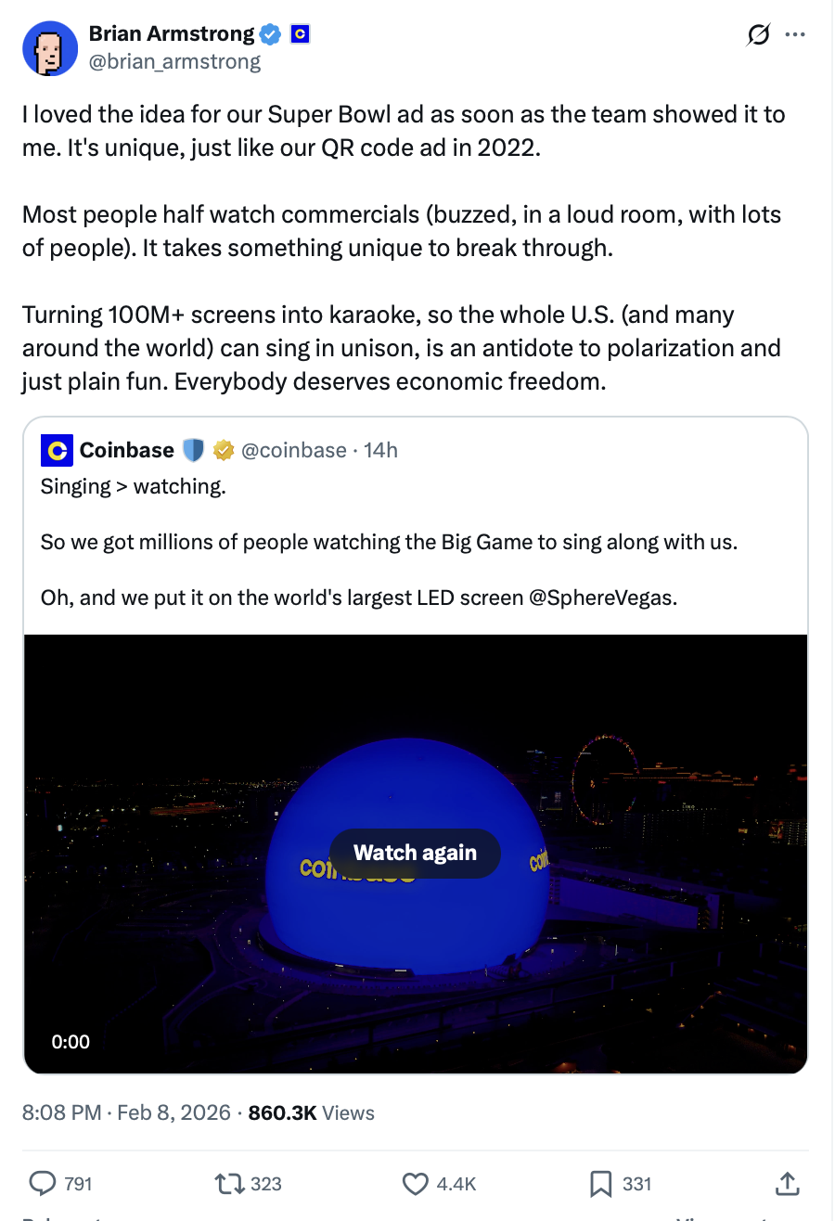The width and height of the screenshot is (835, 1221).
Task: Click the Coinbase affiliation badge beside name
Action: point(300,35)
